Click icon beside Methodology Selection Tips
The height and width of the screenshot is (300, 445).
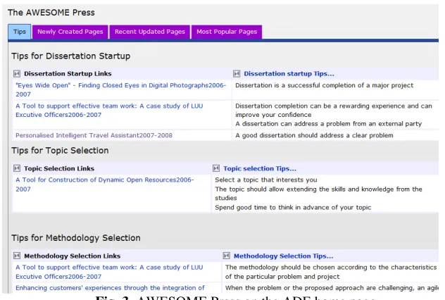[x=226, y=256]
